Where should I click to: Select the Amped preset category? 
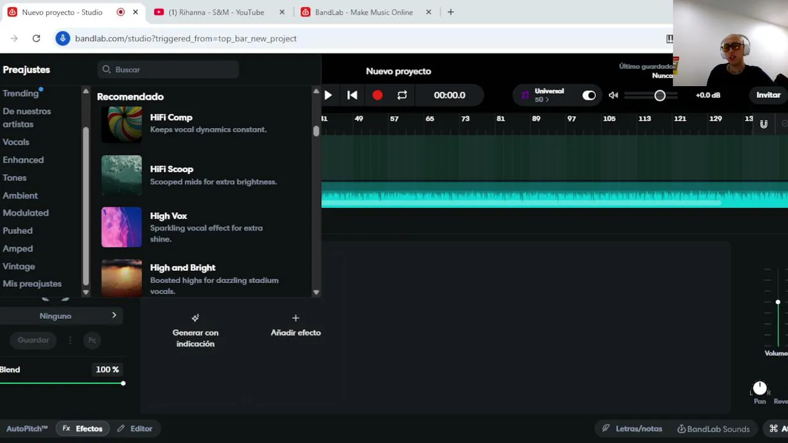pos(17,249)
